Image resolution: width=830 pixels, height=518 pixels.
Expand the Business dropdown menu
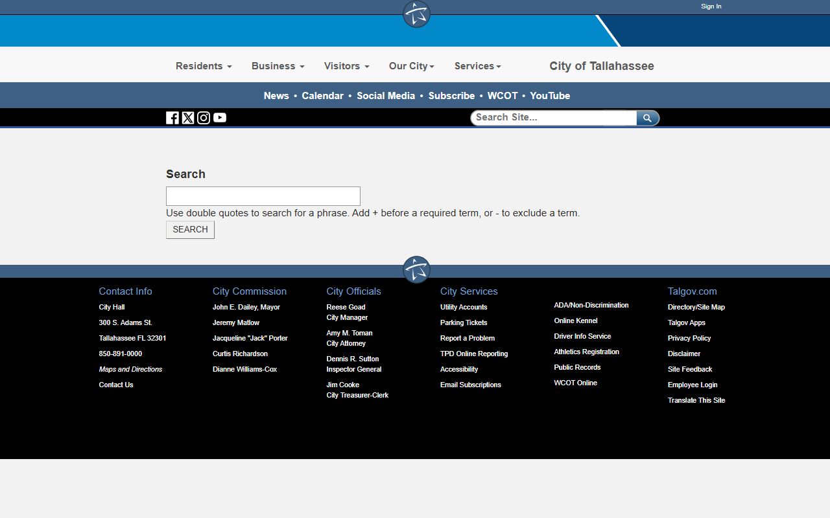[278, 66]
